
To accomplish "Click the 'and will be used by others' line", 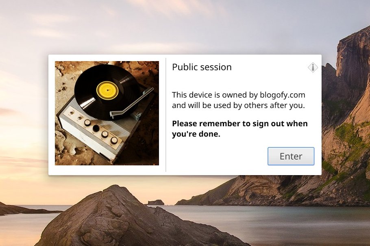I will tap(238, 105).
